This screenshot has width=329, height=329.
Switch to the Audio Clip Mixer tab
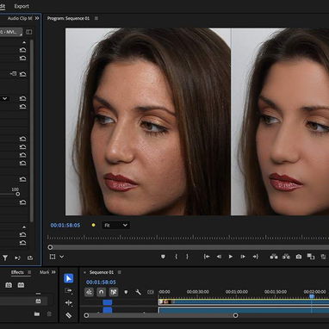[20, 18]
